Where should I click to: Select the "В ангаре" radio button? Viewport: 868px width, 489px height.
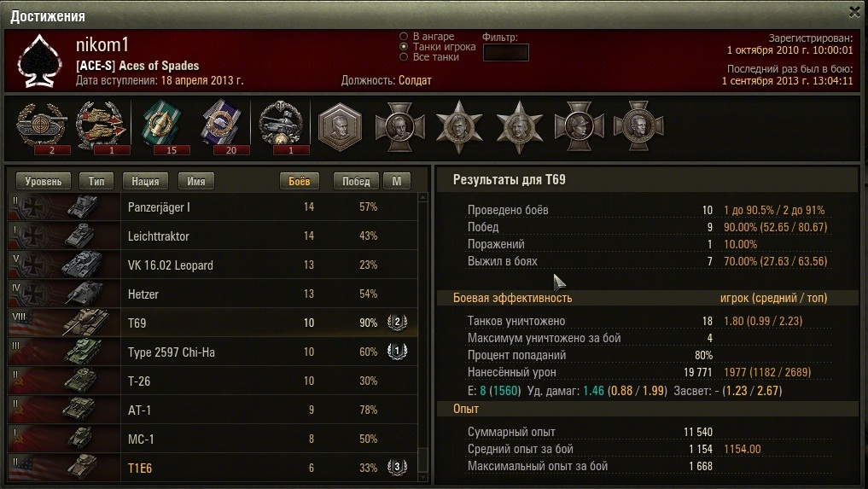coord(404,37)
